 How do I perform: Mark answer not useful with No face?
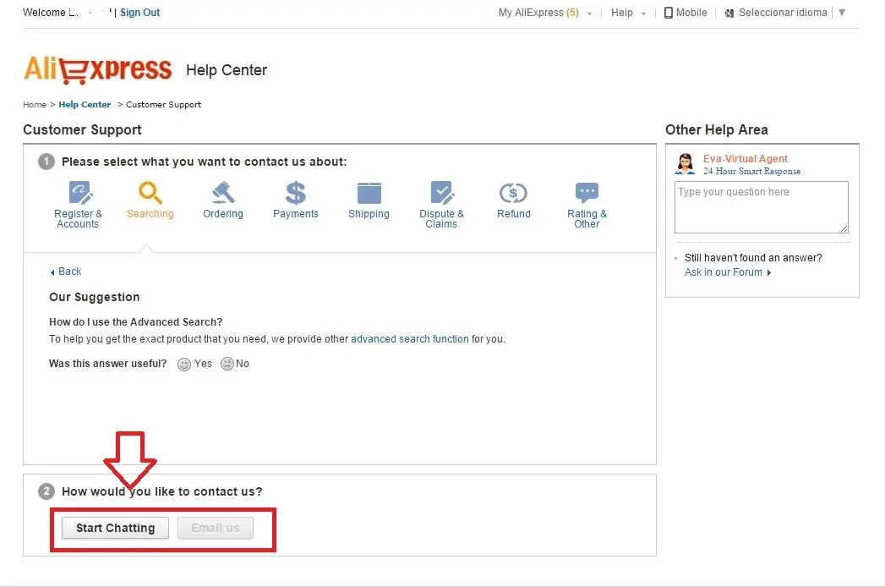point(227,364)
